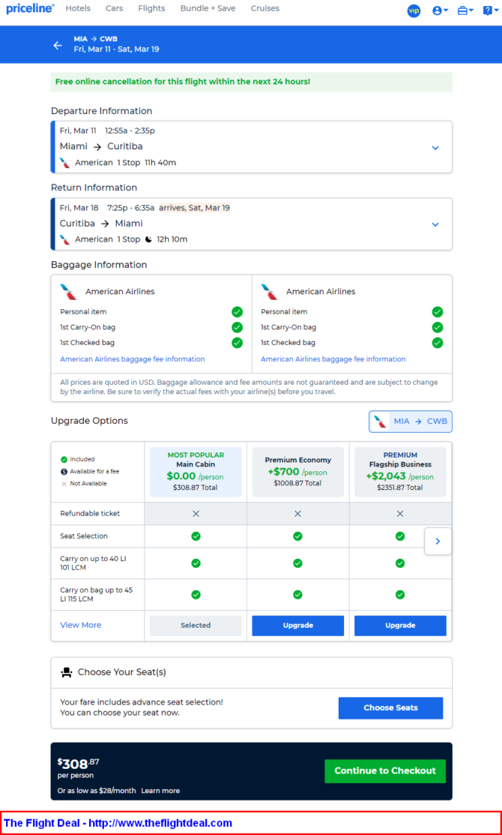502x835 pixels.
Task: Click left baggage column American Airlines logo
Action: coord(69,292)
